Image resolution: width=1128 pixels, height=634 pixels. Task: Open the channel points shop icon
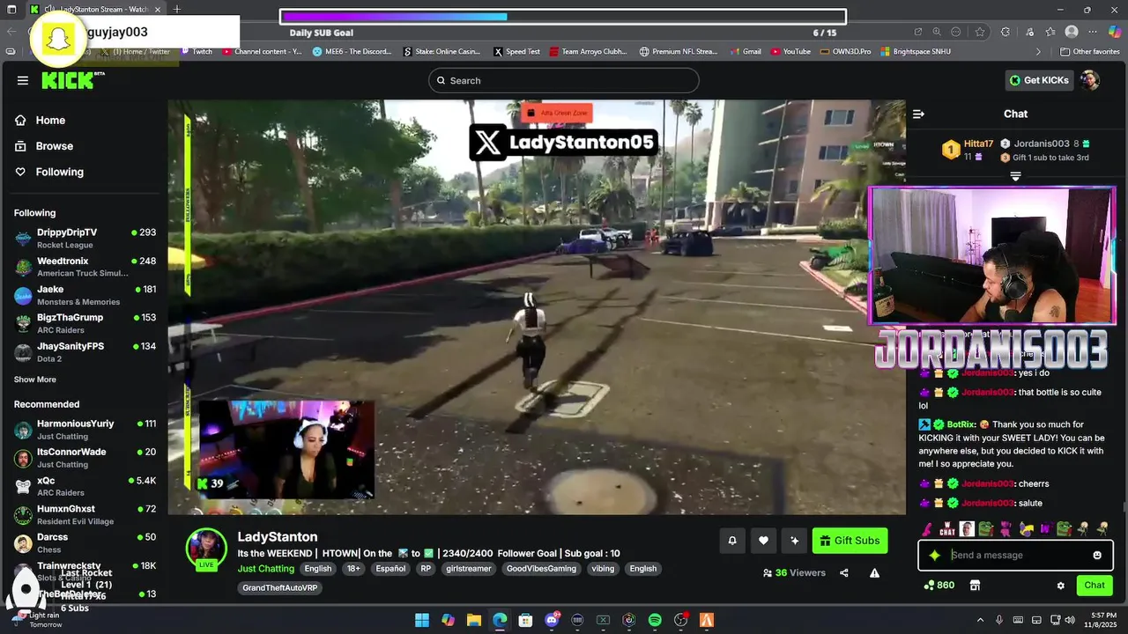point(975,585)
